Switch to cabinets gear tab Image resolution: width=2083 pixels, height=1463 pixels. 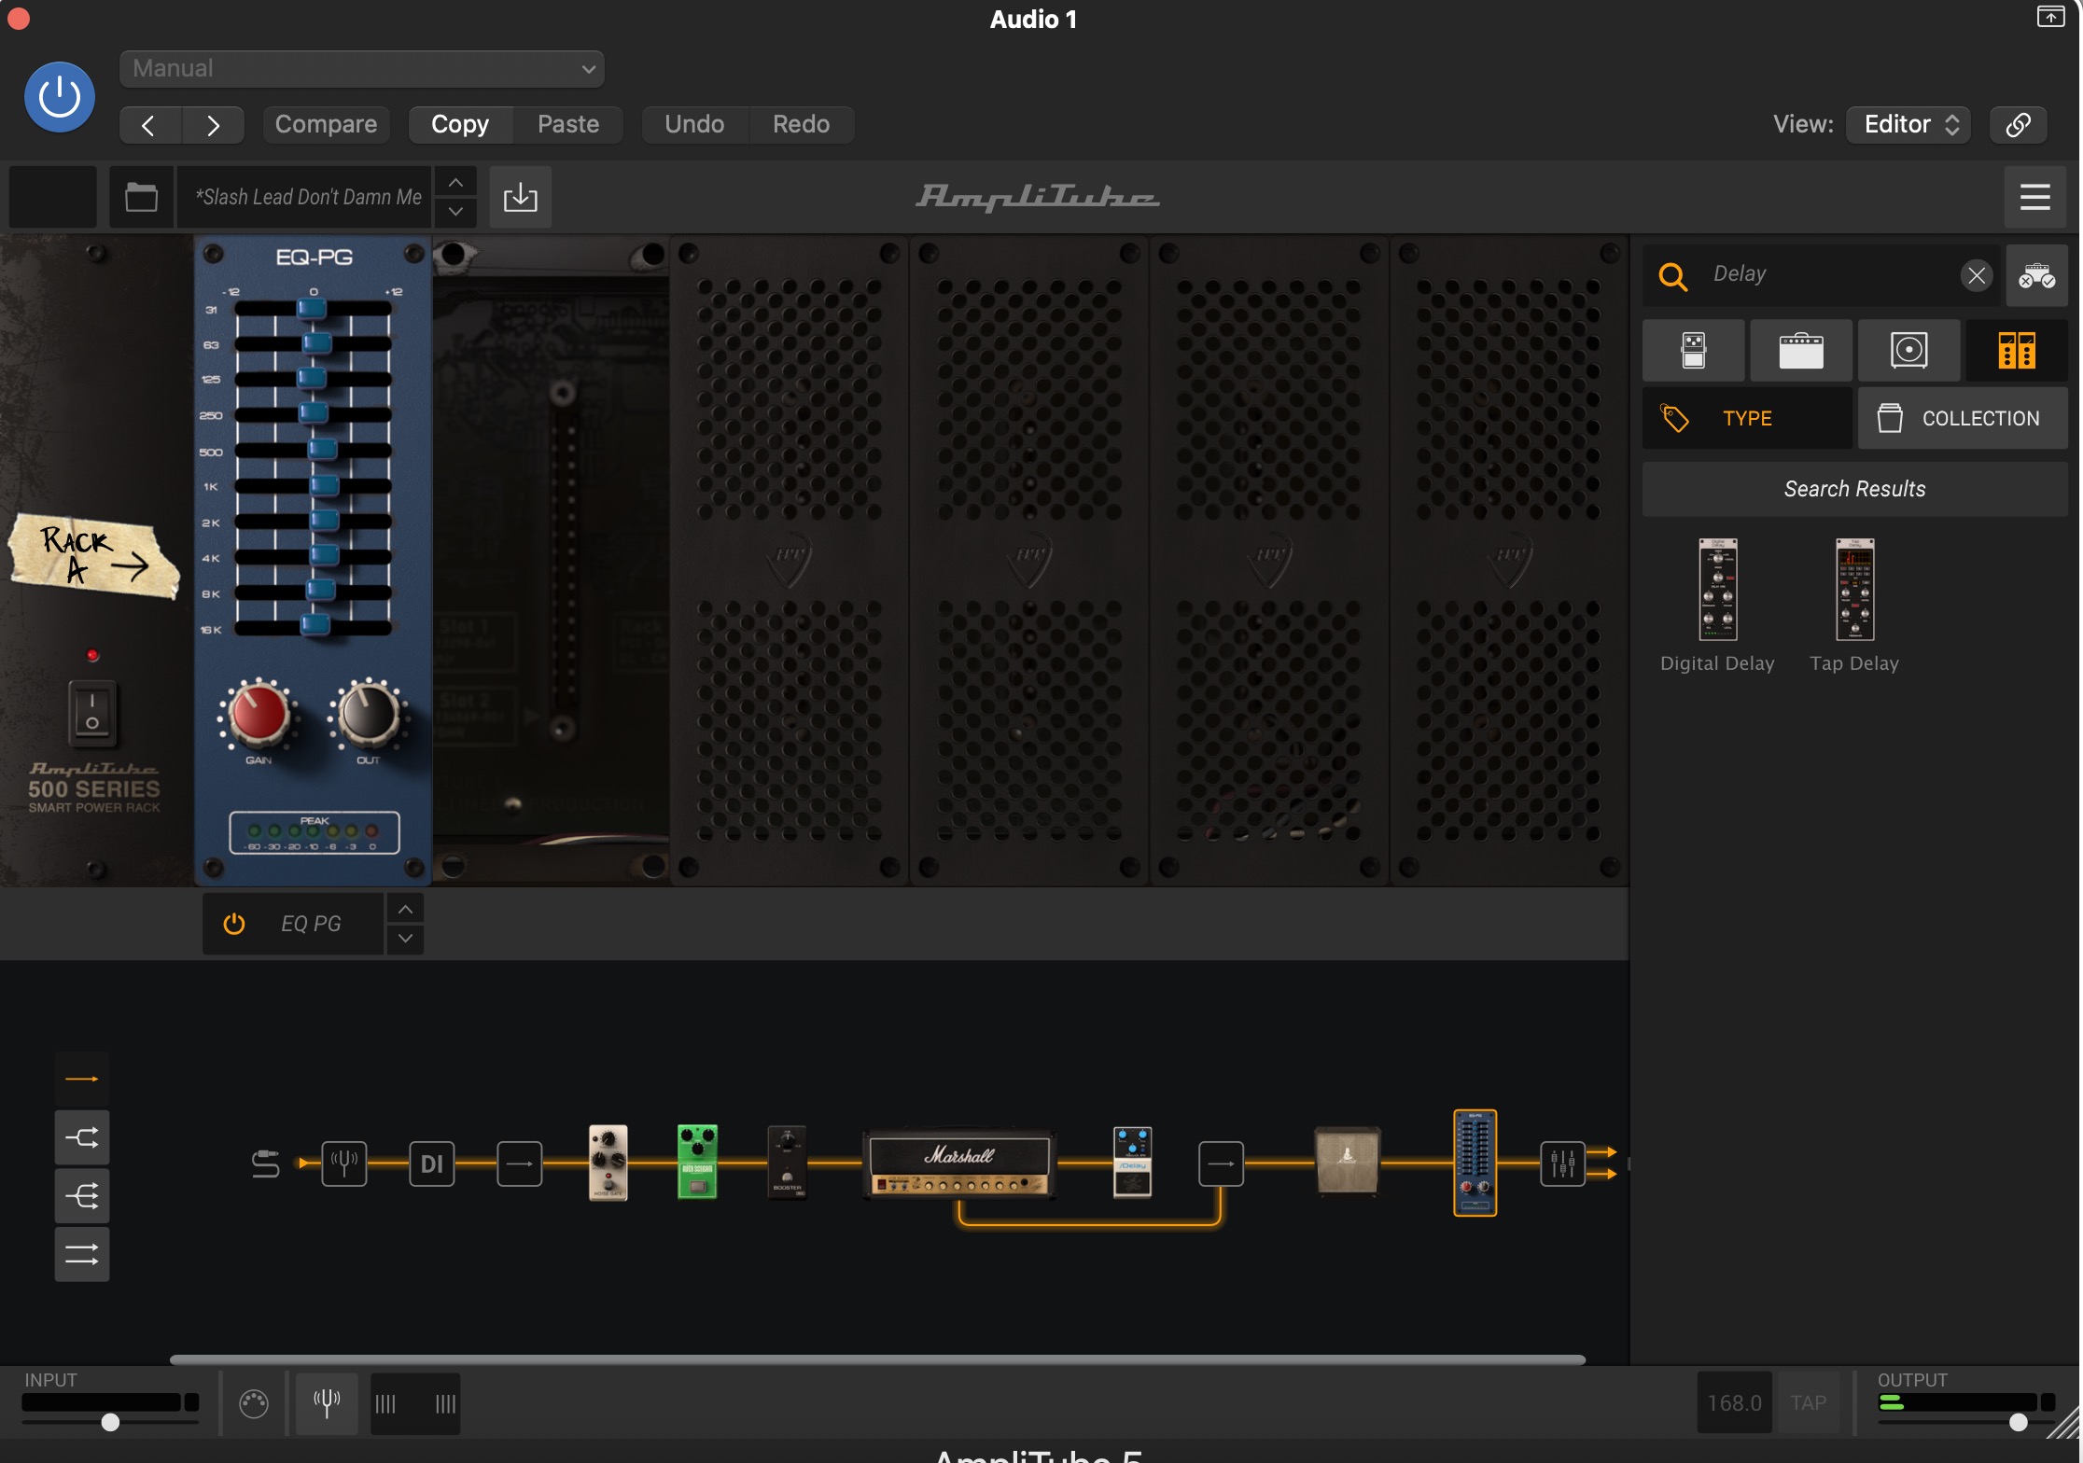pyautogui.click(x=1909, y=351)
